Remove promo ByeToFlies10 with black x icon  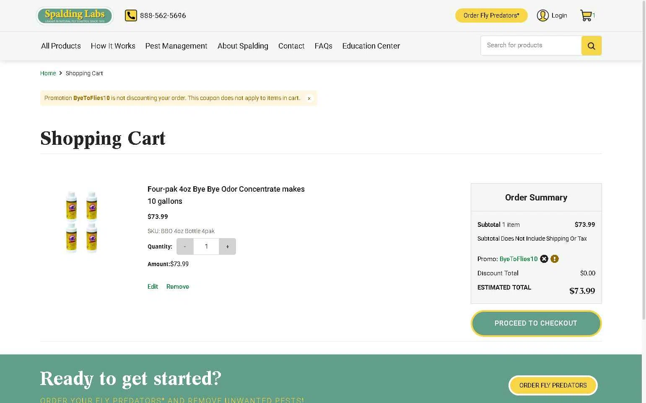pyautogui.click(x=544, y=259)
